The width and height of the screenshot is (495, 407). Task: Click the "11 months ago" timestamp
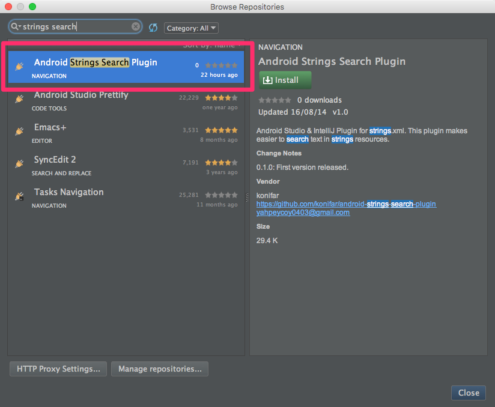point(217,205)
